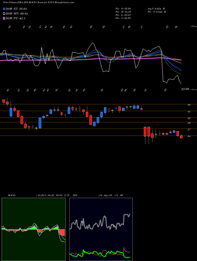The image size is (197, 261).
Task: Select the 'Pre L: 32.69' value
Action: (x=123, y=15)
